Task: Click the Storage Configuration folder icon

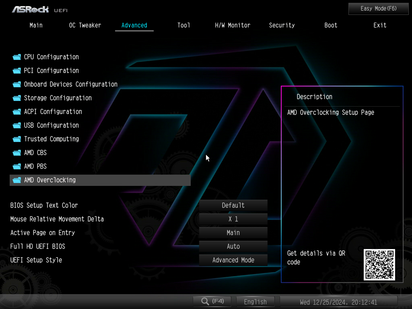Action: pyautogui.click(x=17, y=98)
